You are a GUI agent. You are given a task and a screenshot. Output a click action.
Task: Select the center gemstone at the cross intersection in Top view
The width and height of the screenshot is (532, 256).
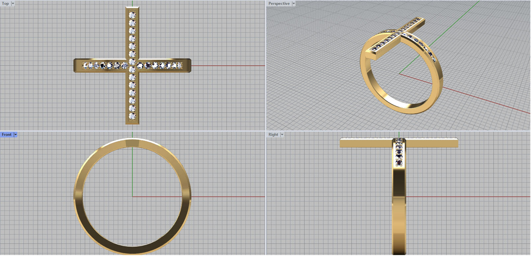pos(132,62)
